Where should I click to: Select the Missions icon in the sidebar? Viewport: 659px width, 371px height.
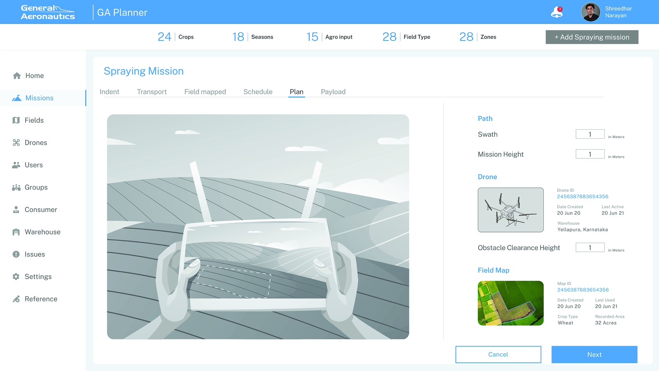point(16,98)
